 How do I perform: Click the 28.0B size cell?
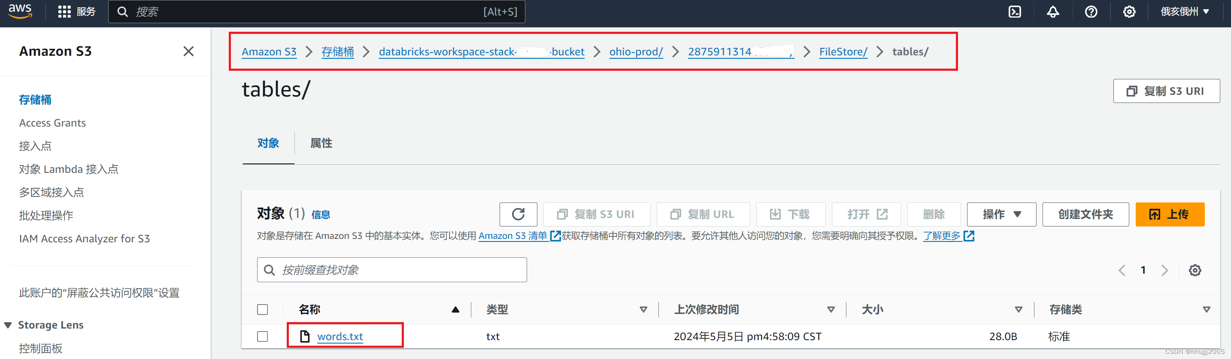point(1003,337)
